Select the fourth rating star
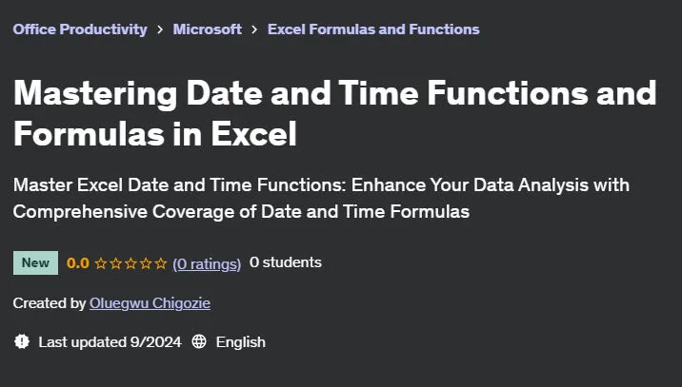Viewport: 682px width, 387px height. (x=146, y=263)
